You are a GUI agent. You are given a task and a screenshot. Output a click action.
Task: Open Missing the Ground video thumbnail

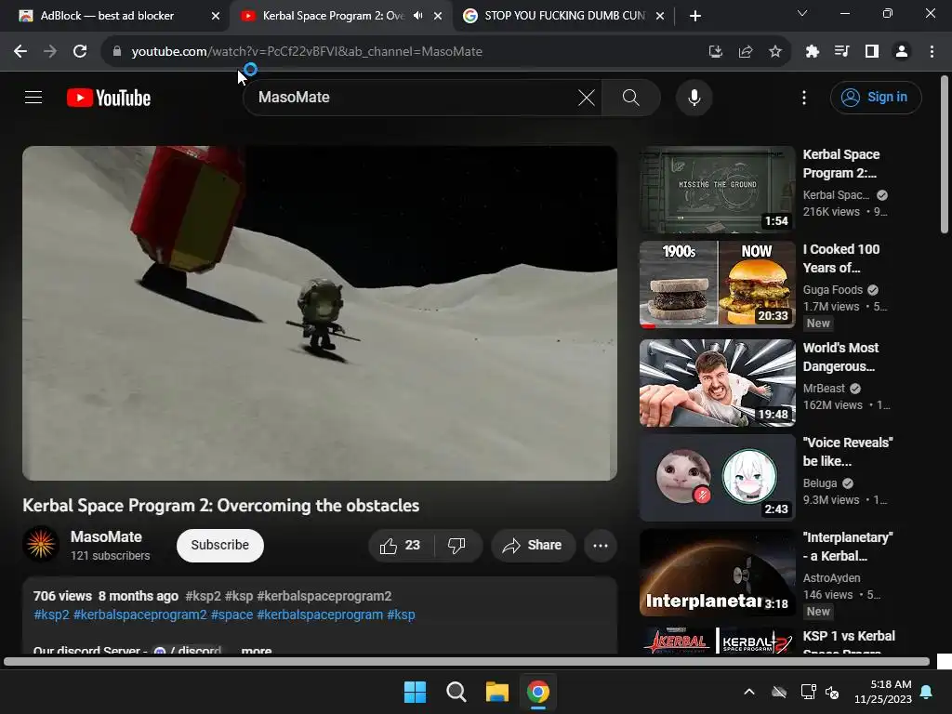click(x=717, y=190)
